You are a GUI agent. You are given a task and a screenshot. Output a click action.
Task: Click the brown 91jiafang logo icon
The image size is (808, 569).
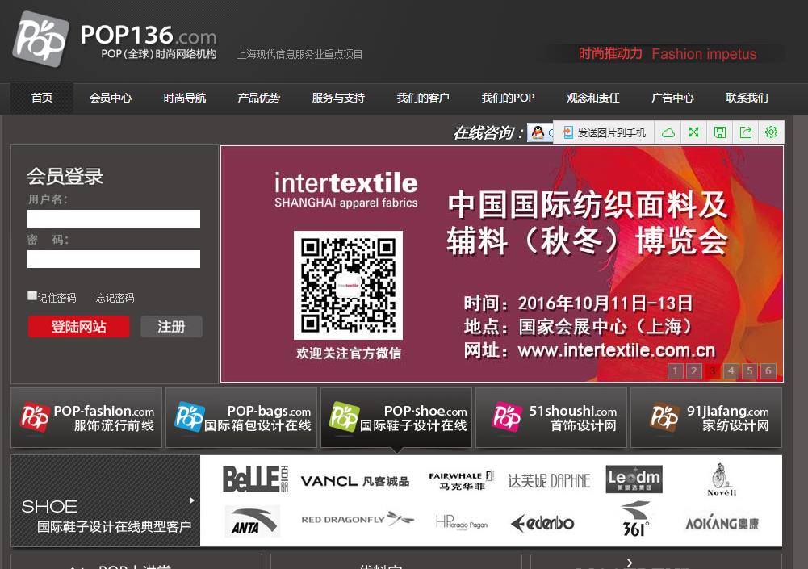tap(664, 417)
